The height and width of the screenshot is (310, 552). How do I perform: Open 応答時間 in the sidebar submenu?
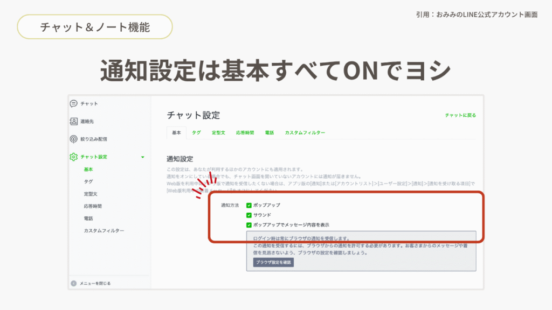(93, 206)
